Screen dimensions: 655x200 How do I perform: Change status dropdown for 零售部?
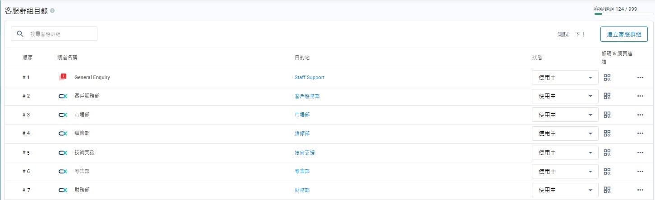[x=565, y=171]
